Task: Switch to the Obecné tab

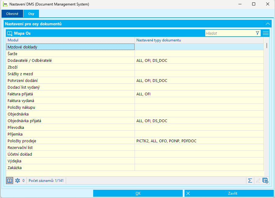Action: [12, 14]
